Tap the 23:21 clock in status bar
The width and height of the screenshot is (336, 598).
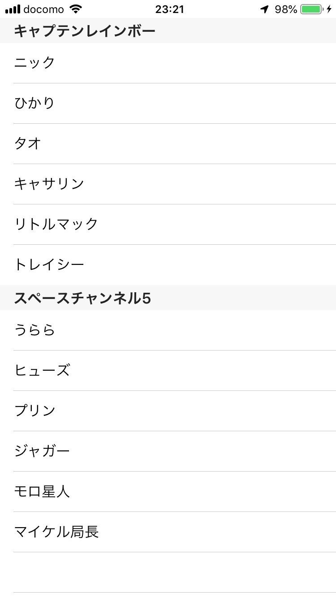pos(169,9)
